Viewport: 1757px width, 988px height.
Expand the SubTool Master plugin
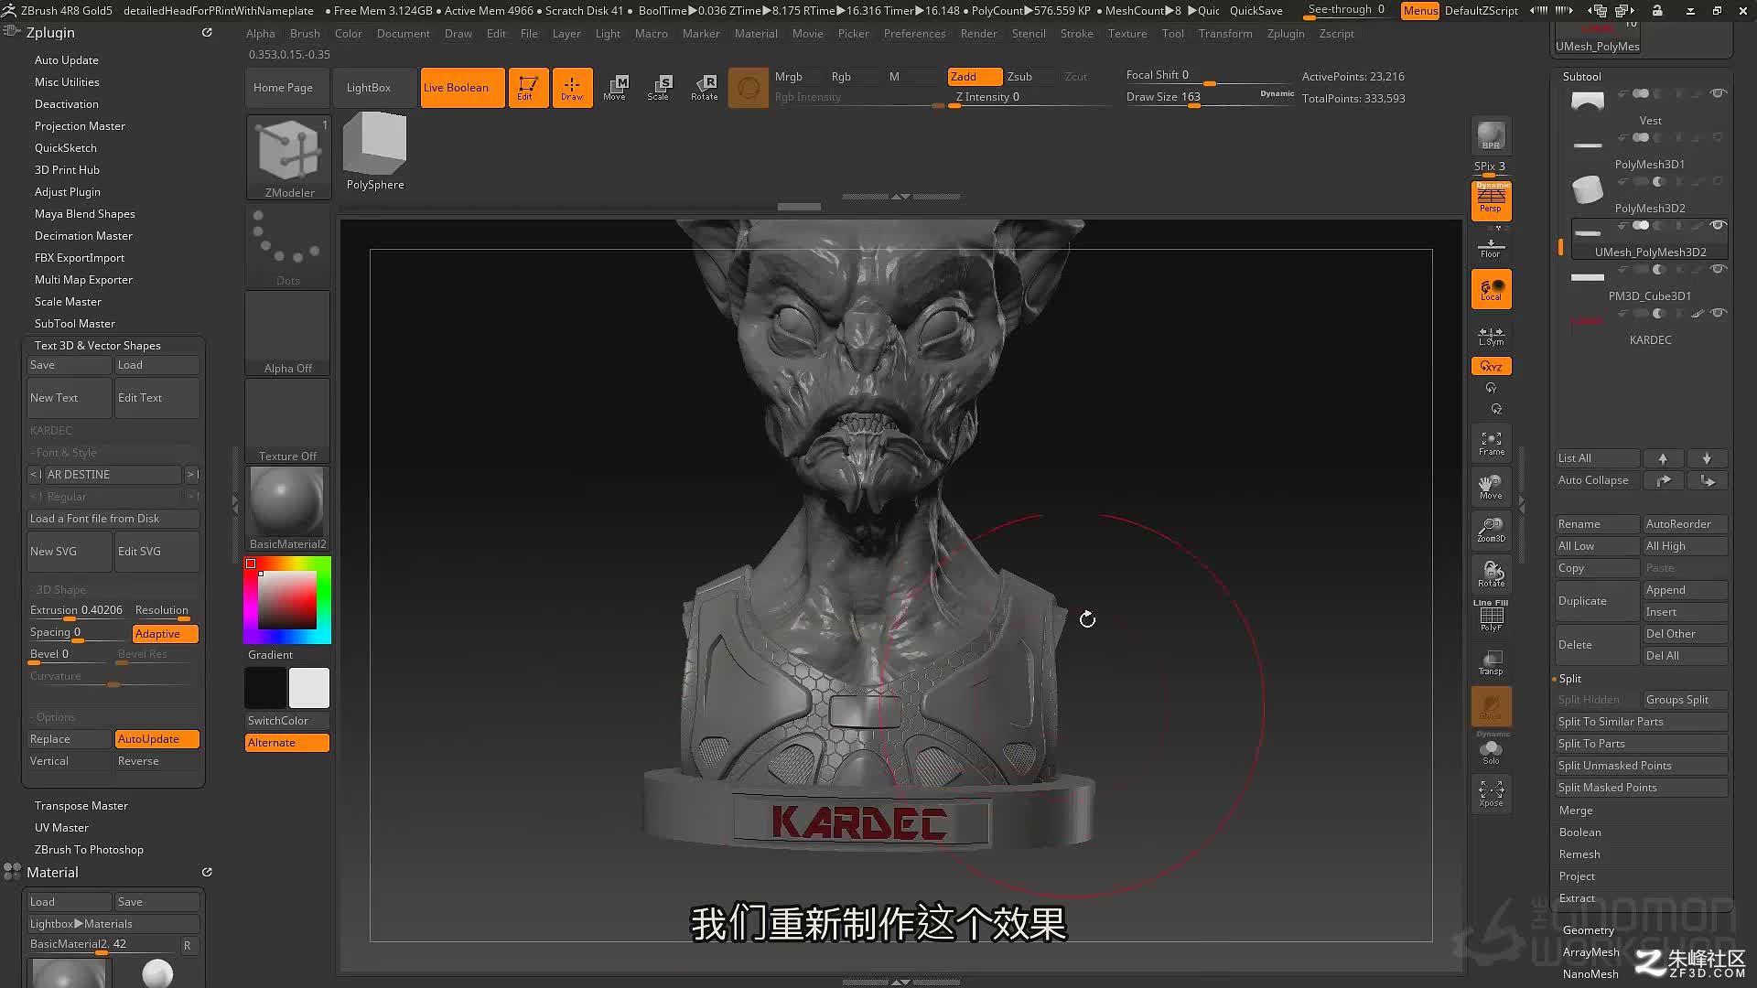click(x=75, y=324)
